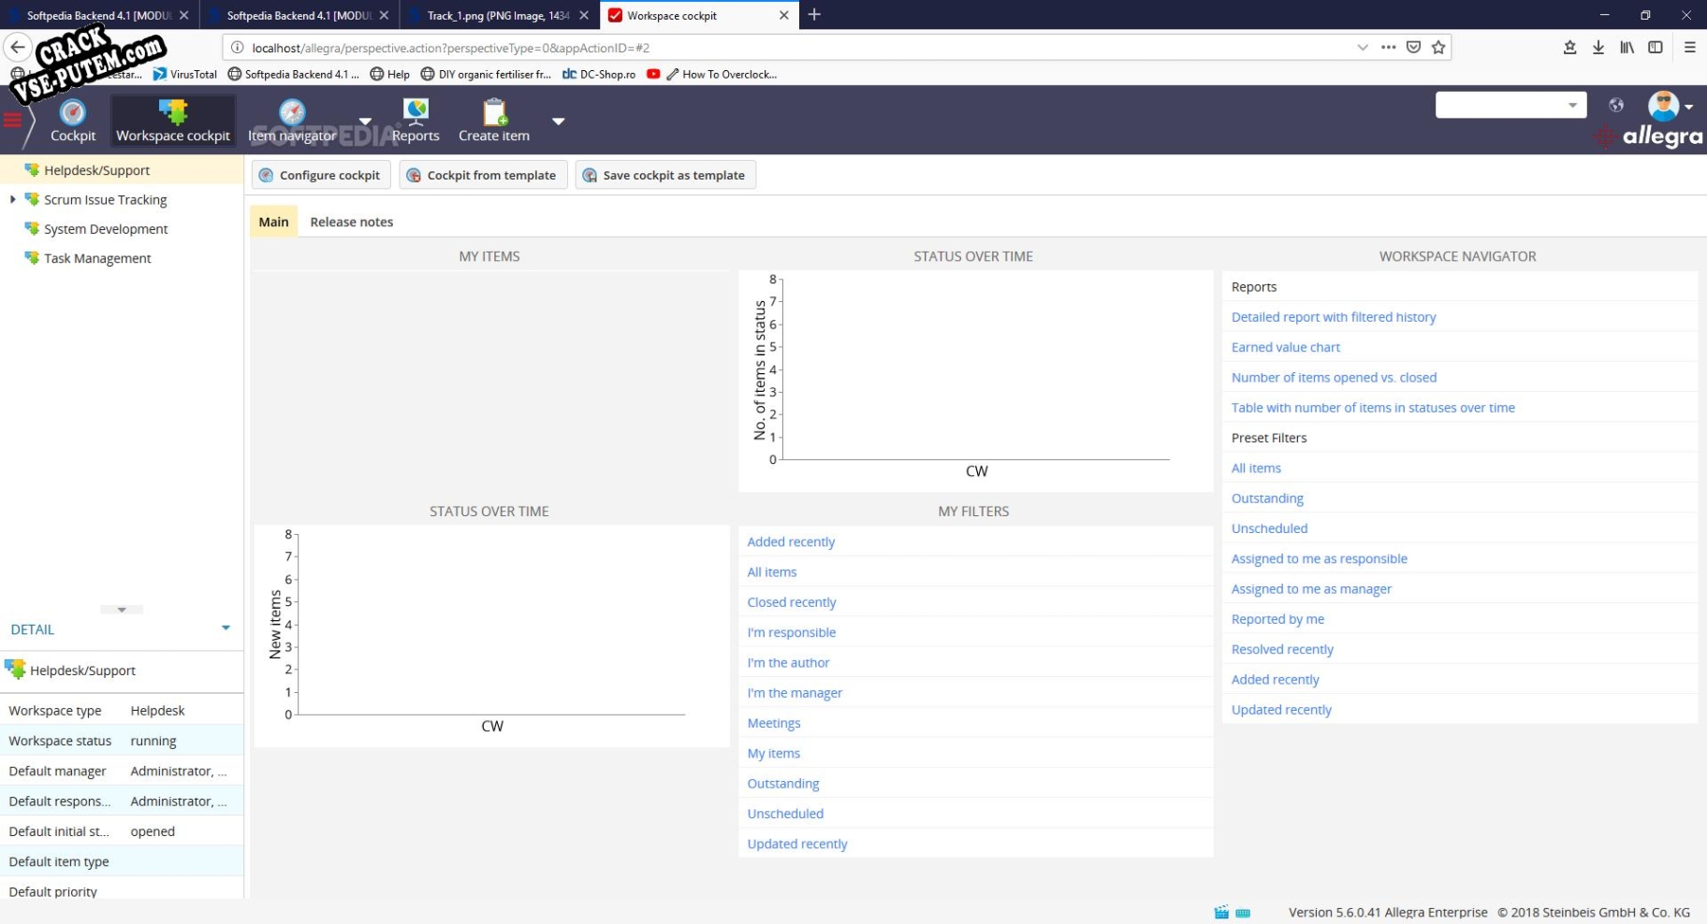Click Save cockpit as template button
1707x924 pixels.
[x=665, y=175]
